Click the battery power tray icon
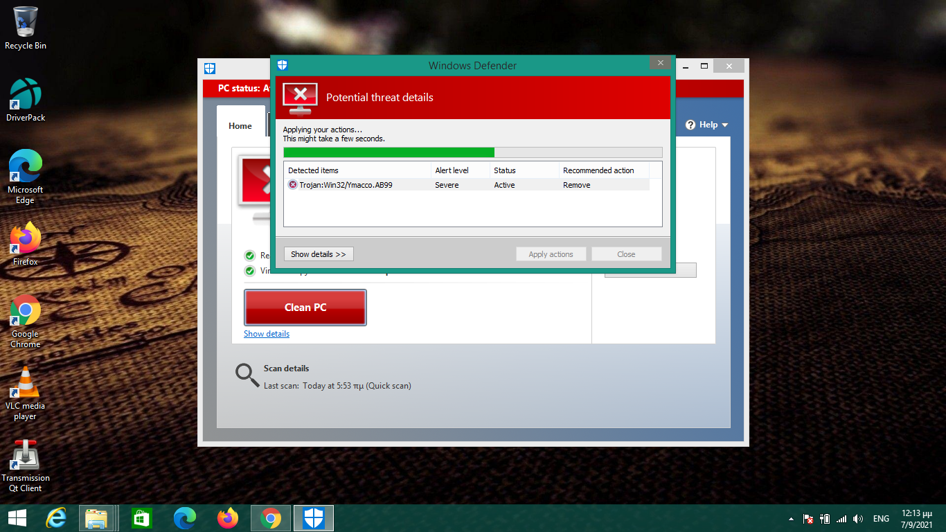 pos(825,519)
